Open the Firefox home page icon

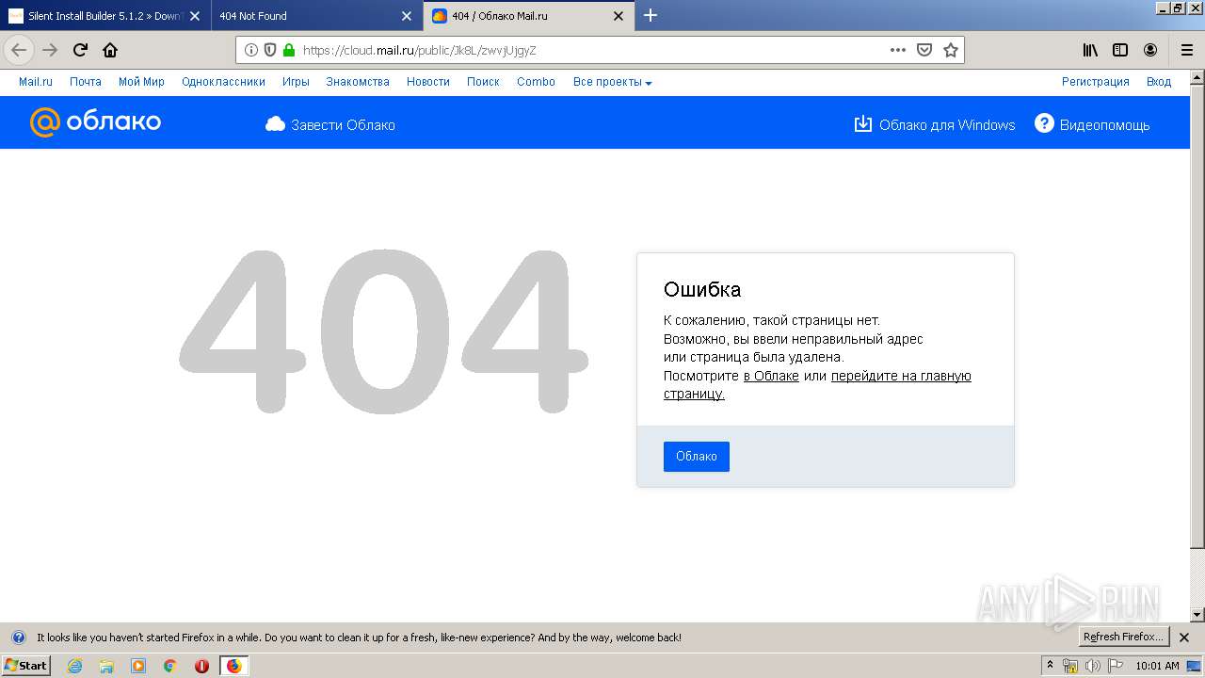(x=110, y=50)
